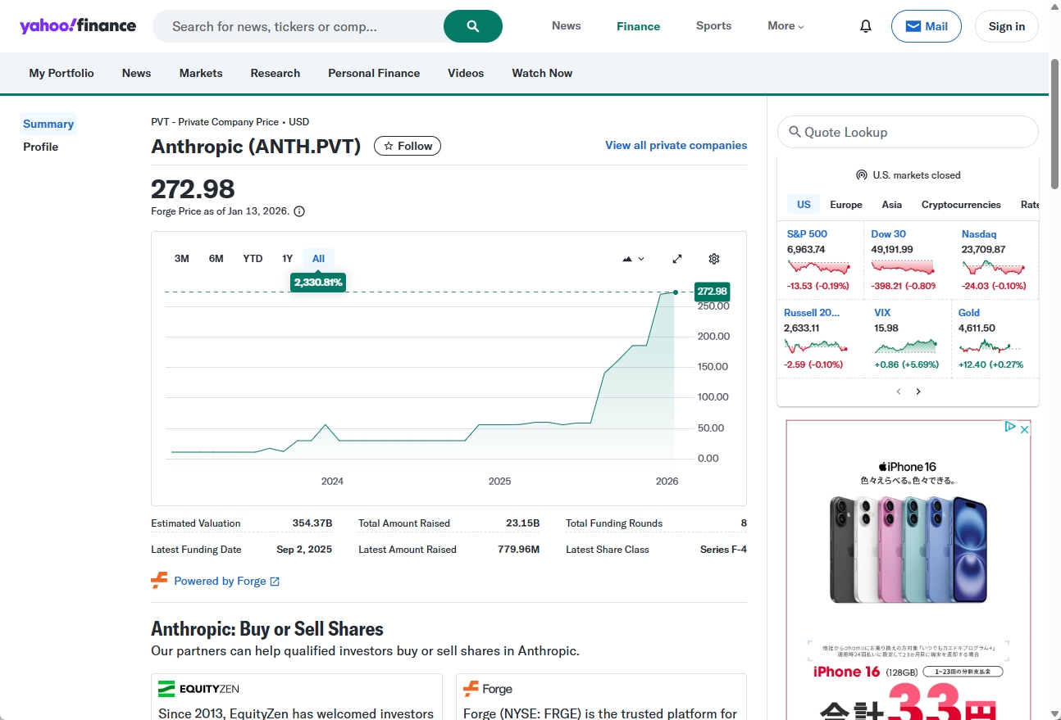Open the notifications bell
This screenshot has height=720, width=1061.
(x=866, y=26)
